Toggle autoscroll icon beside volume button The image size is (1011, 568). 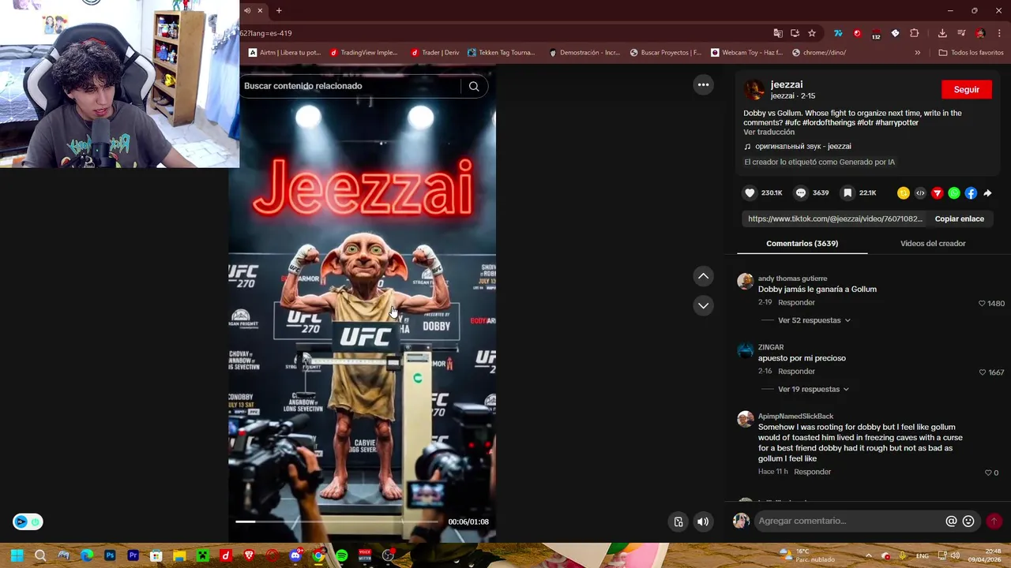click(x=678, y=521)
